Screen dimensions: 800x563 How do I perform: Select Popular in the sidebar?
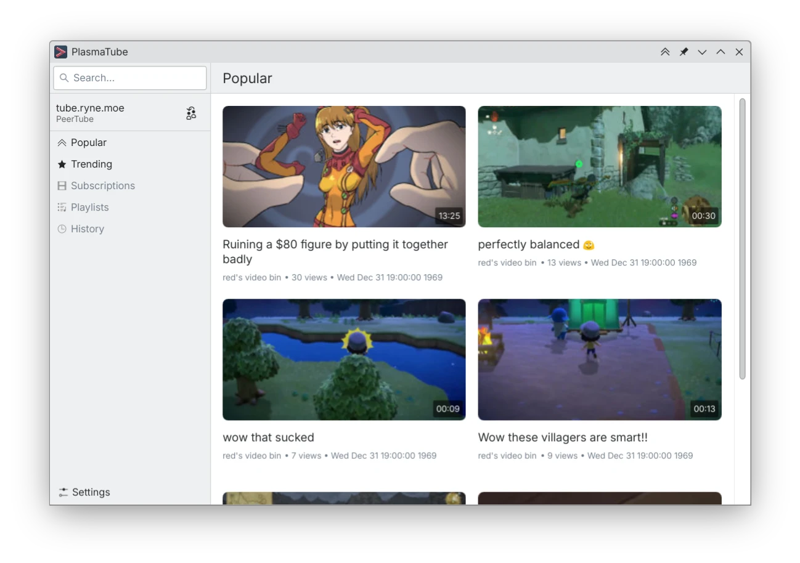tap(130, 143)
